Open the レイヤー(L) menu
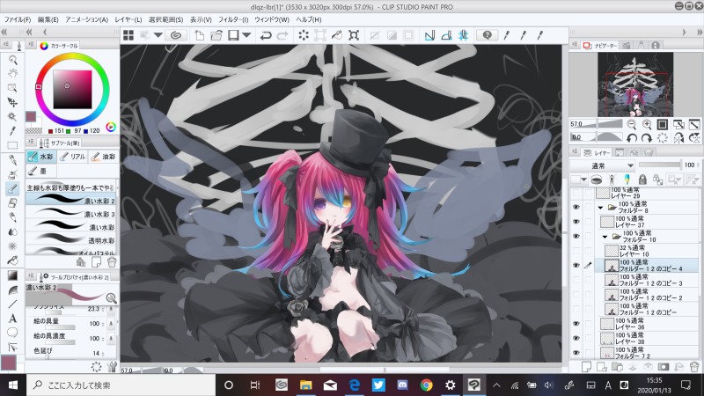Screen dimensions: 704x396 pos(128,19)
